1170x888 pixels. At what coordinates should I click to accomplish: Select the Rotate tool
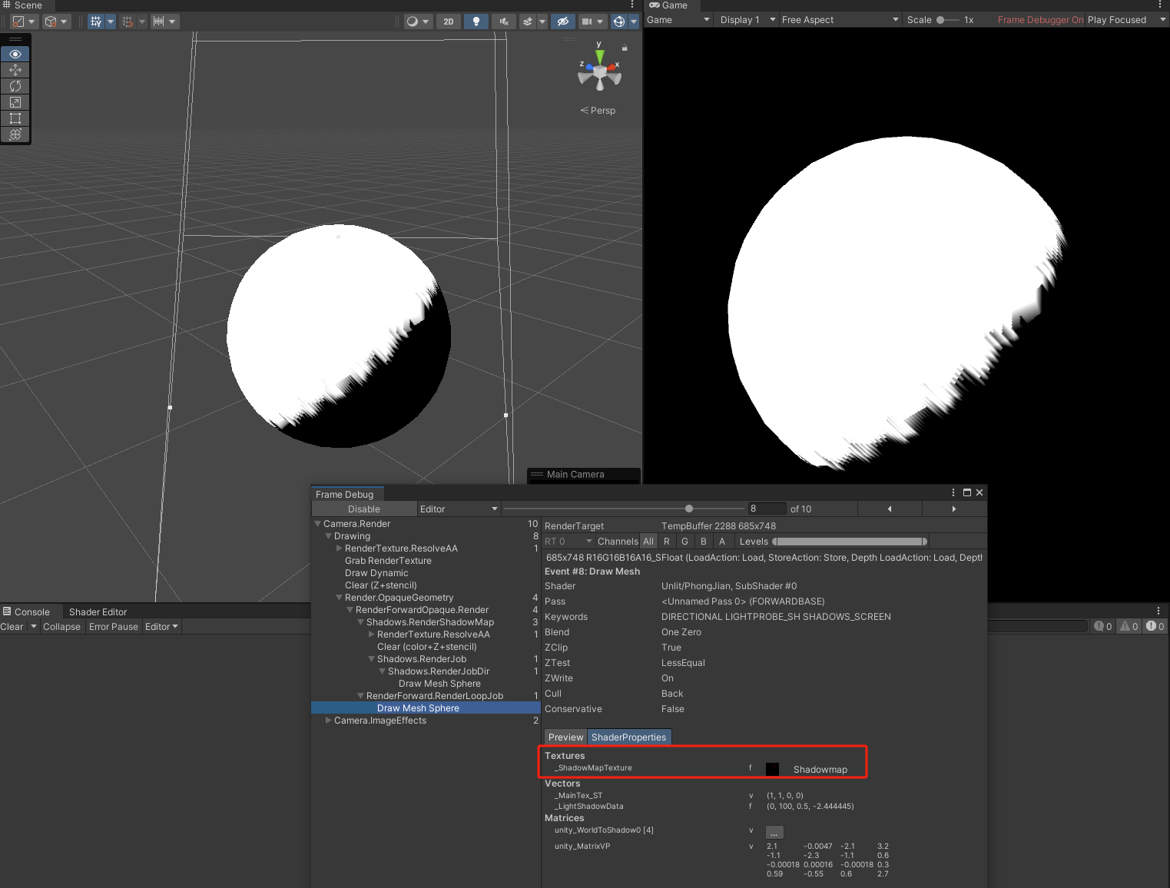15,86
